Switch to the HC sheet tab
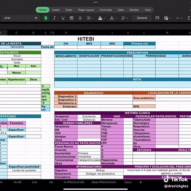 pos(51,182)
